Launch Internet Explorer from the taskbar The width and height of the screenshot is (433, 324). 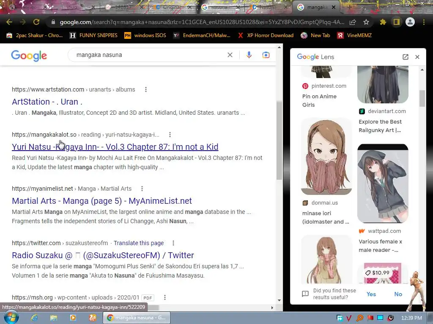(34, 318)
